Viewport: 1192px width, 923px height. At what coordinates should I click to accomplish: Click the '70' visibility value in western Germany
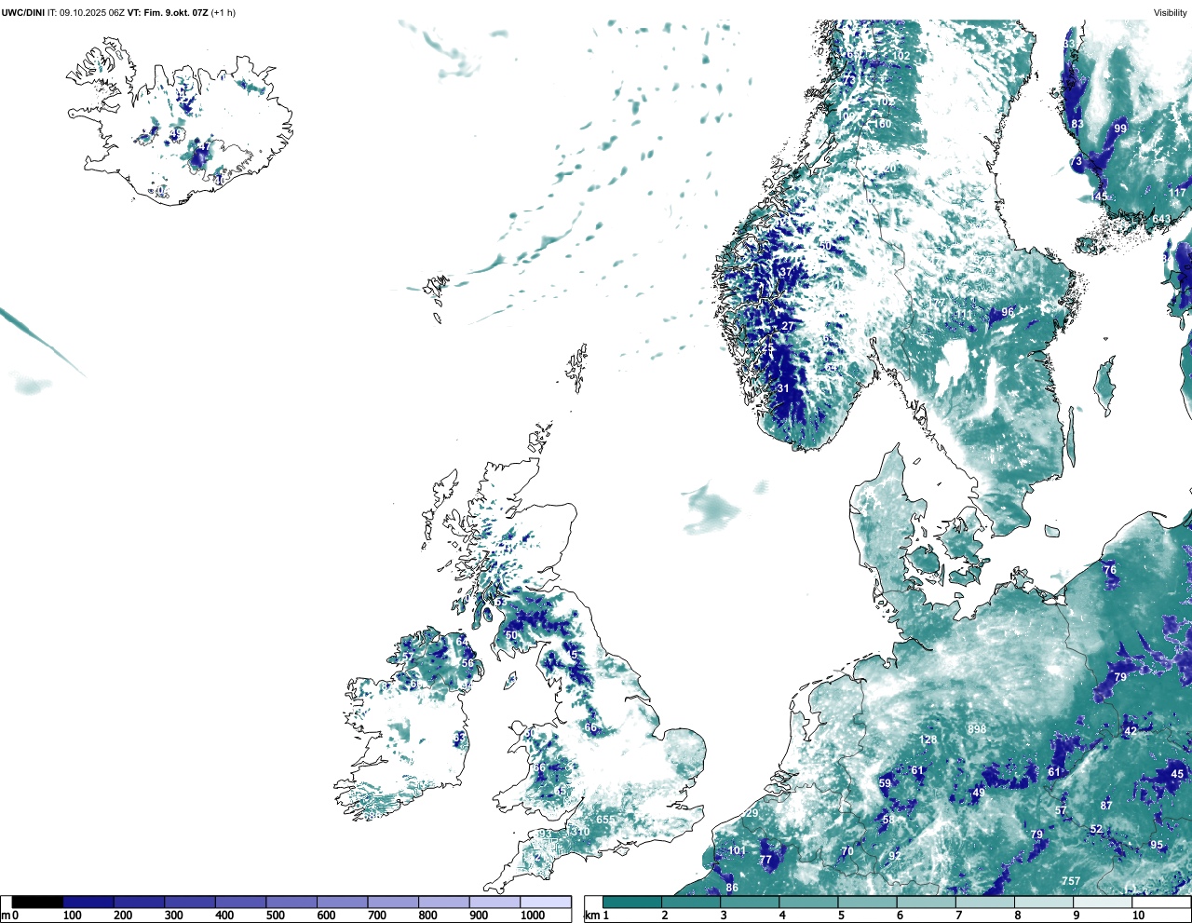847,851
